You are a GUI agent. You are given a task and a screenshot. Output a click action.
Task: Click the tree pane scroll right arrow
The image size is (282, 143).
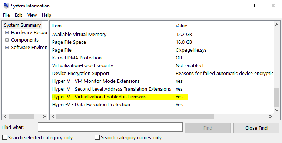[x=44, y=117]
